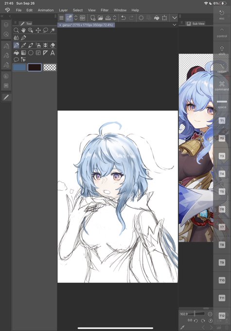Tap the esc edge-keyboard button
Viewport: 231px width, 331px height.
pyautogui.click(x=222, y=15)
